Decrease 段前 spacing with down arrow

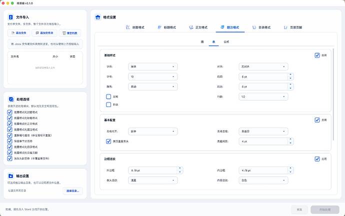click(x=290, y=78)
